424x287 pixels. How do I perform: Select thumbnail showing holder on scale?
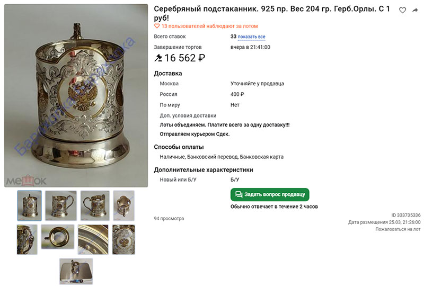click(76, 271)
